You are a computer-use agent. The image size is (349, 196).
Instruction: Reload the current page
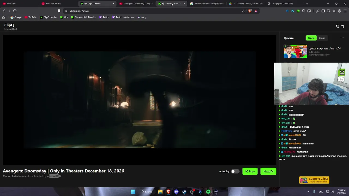click(x=15, y=11)
